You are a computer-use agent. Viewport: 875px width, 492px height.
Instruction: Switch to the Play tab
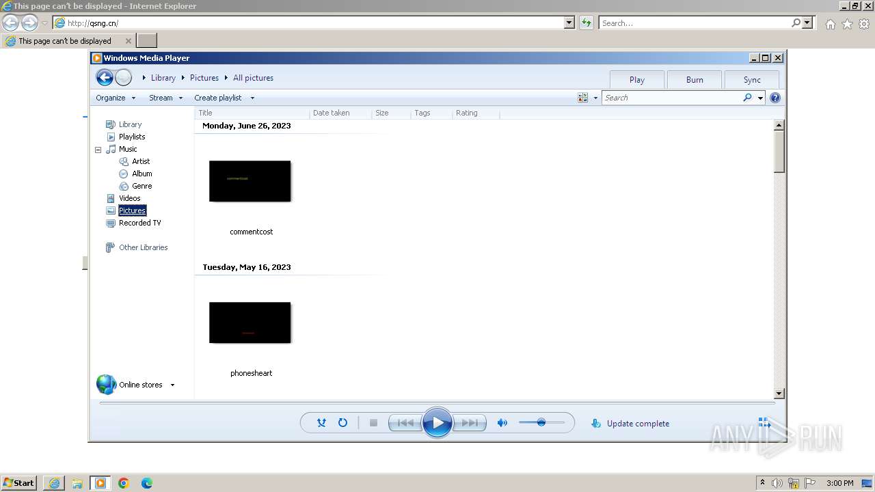tap(637, 79)
